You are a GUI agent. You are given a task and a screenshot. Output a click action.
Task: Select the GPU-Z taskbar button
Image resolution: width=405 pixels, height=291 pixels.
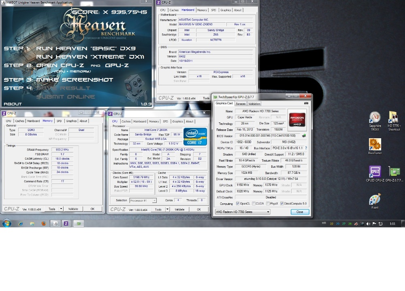click(79, 224)
